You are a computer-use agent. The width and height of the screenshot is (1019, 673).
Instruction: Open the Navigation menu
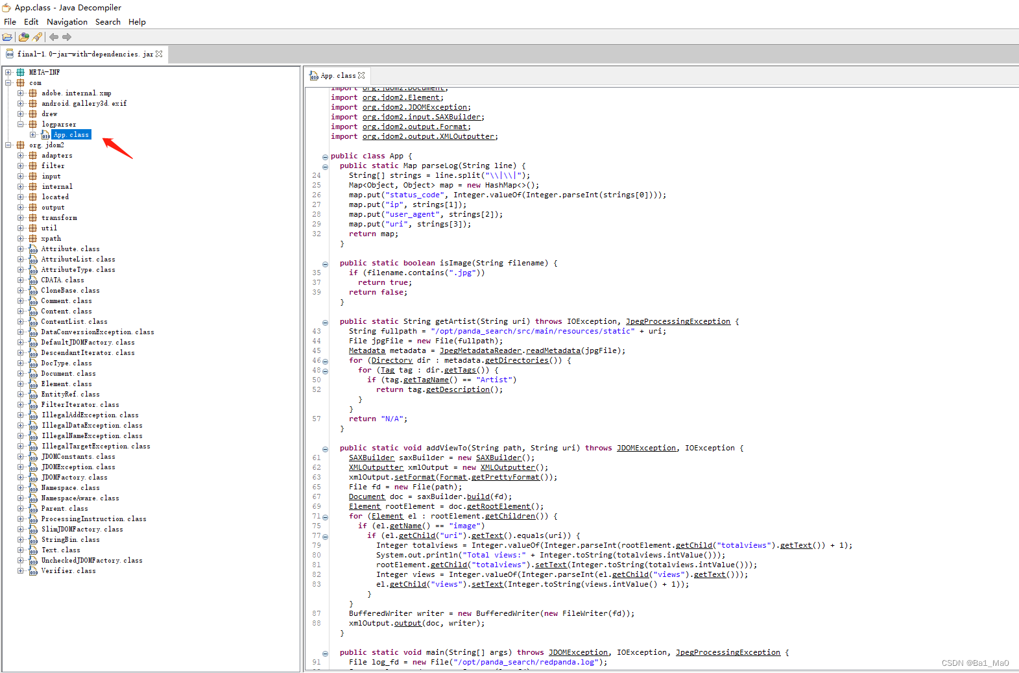[67, 21]
